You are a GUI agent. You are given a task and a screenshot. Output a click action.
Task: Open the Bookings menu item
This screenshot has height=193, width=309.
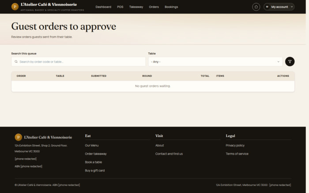click(171, 7)
